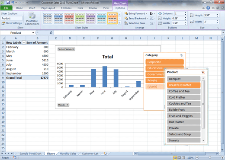
Task: Clear filter on Product slicer
Action: [x=203, y=72]
